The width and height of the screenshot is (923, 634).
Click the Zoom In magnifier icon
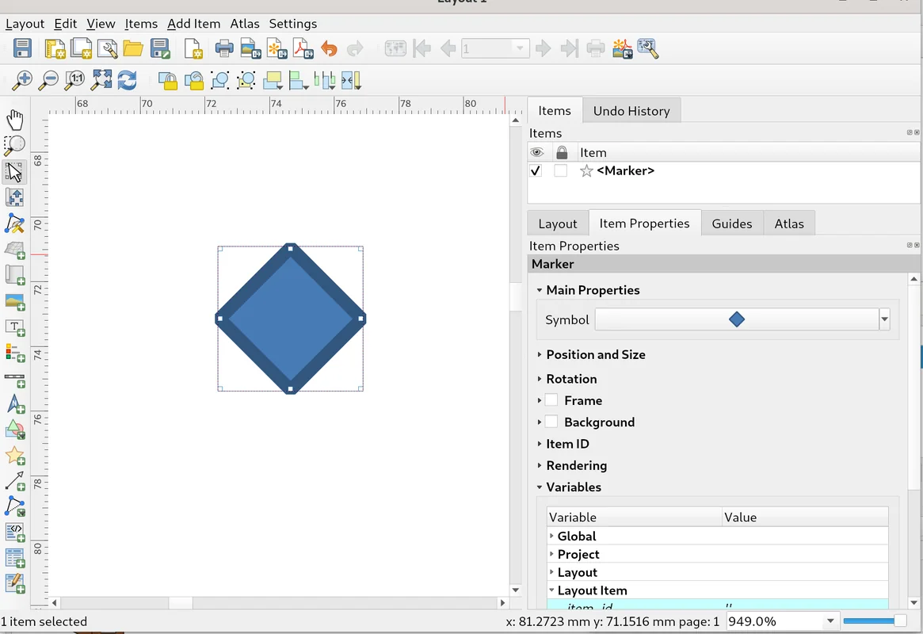click(x=22, y=80)
